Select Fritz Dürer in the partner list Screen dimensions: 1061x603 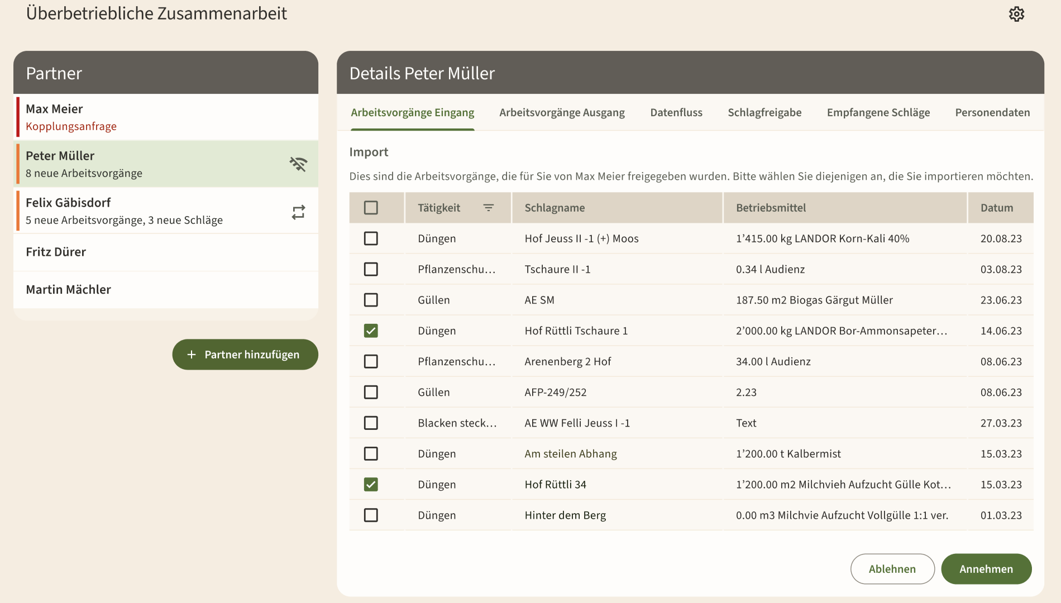166,252
